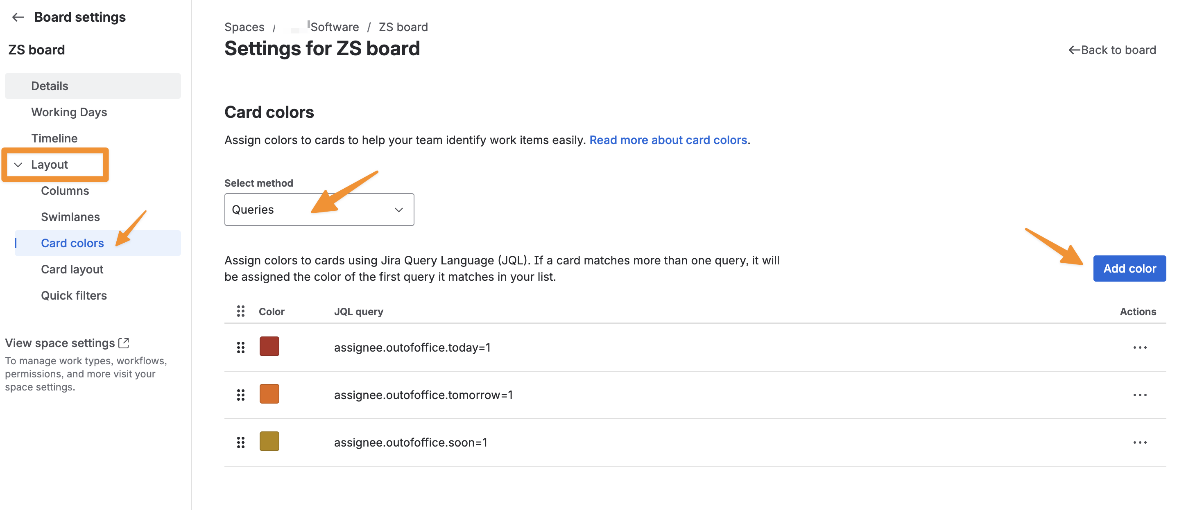Open the Select method Queries dropdown
The height and width of the screenshot is (510, 1186).
tap(319, 210)
